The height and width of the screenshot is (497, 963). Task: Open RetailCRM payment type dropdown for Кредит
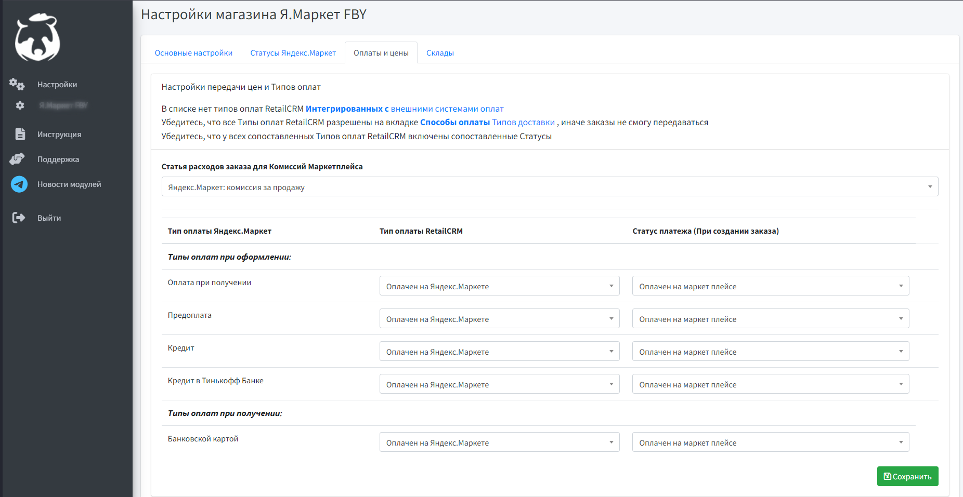499,351
